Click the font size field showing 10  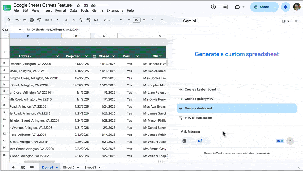pos(137,20)
